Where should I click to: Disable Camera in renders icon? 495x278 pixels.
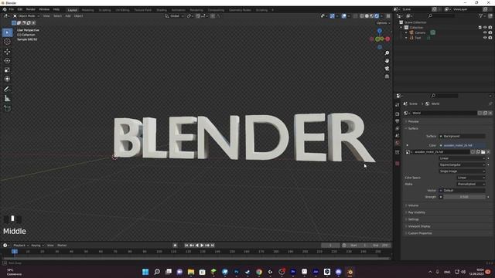pyautogui.click(x=490, y=32)
